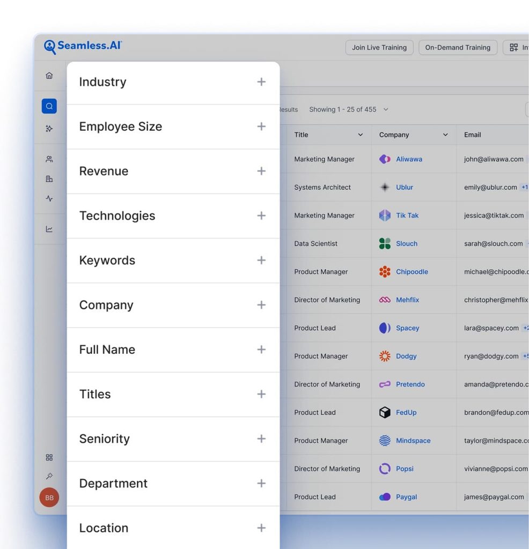Open the Paygal company link
The width and height of the screenshot is (529, 549).
pos(406,497)
